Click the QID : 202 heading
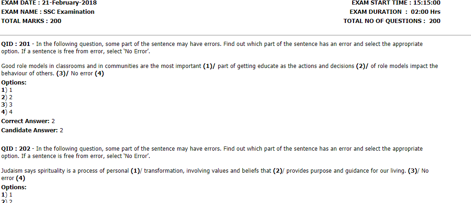Viewport: 471px width, 203px height. [x=16, y=149]
